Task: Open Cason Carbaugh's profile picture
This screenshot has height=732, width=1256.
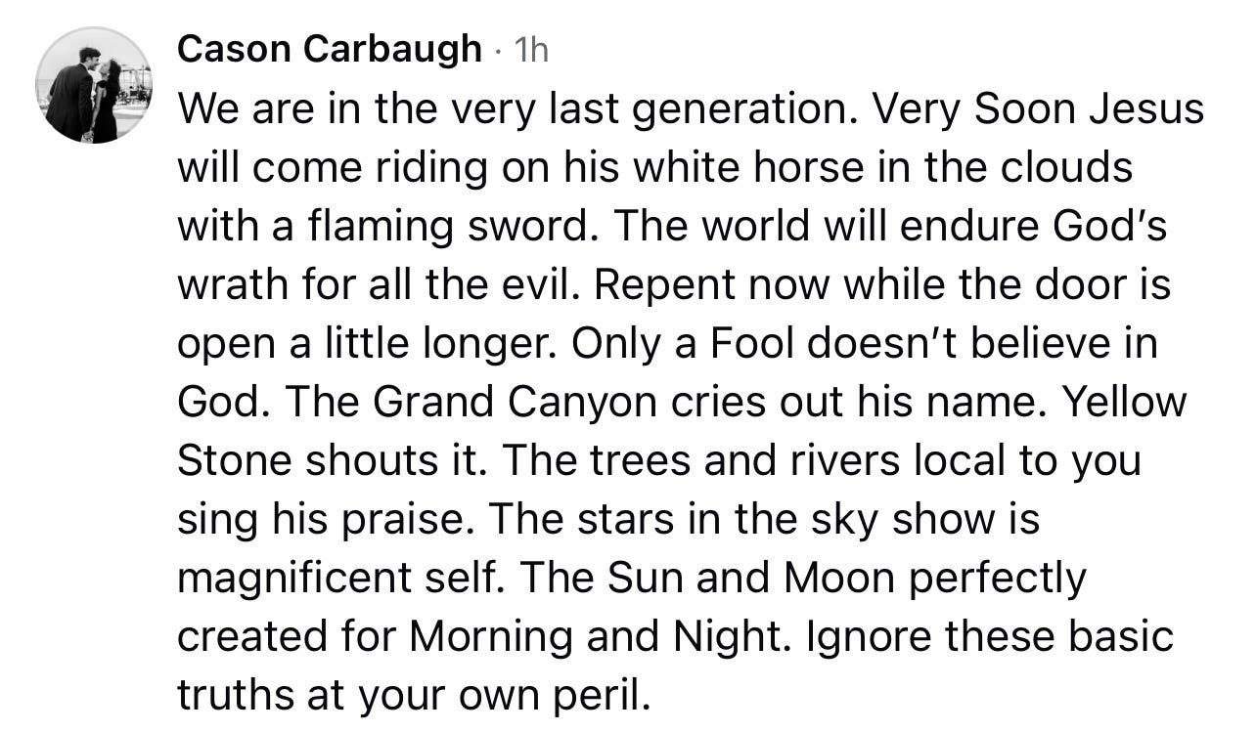Action: (x=94, y=85)
